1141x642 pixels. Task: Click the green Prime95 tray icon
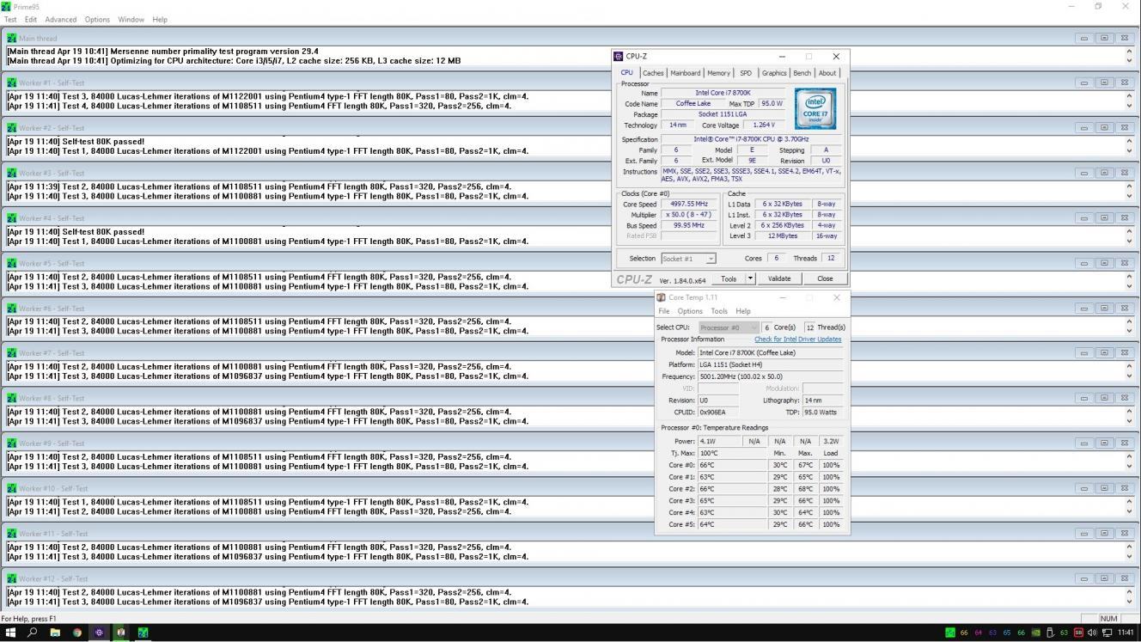[x=949, y=633]
